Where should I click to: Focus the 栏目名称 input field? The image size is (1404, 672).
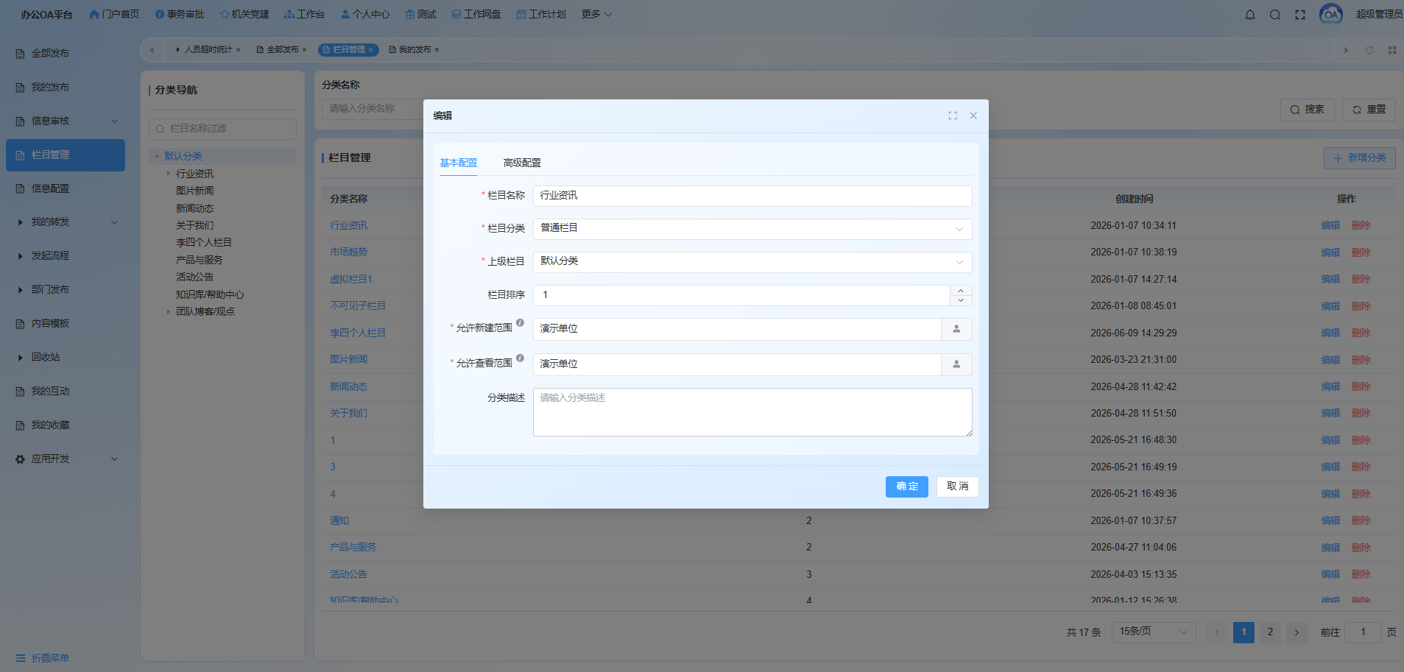752,196
